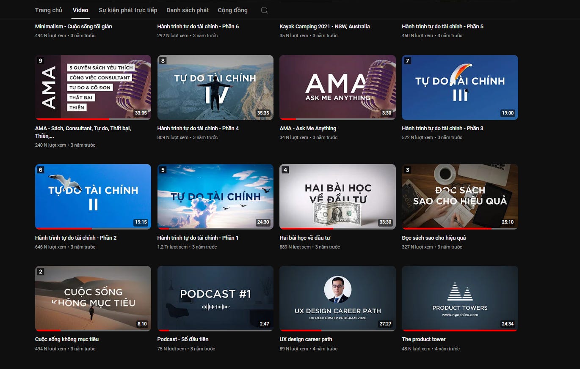Open title Hai bài học về đầu tư
Image resolution: width=580 pixels, height=369 pixels.
pyautogui.click(x=305, y=238)
